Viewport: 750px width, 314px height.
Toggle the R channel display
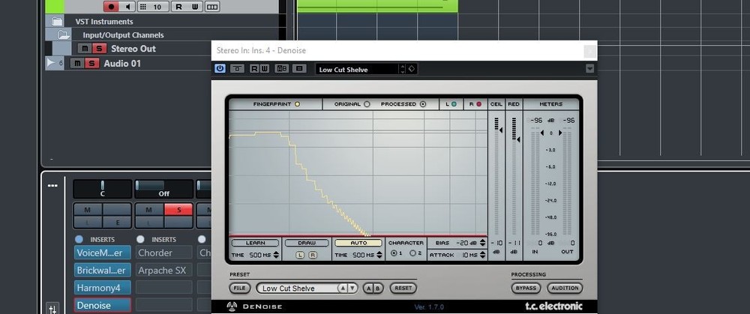click(x=478, y=103)
